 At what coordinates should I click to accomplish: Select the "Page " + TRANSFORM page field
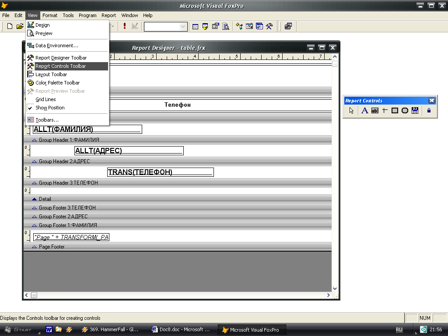(x=71, y=237)
